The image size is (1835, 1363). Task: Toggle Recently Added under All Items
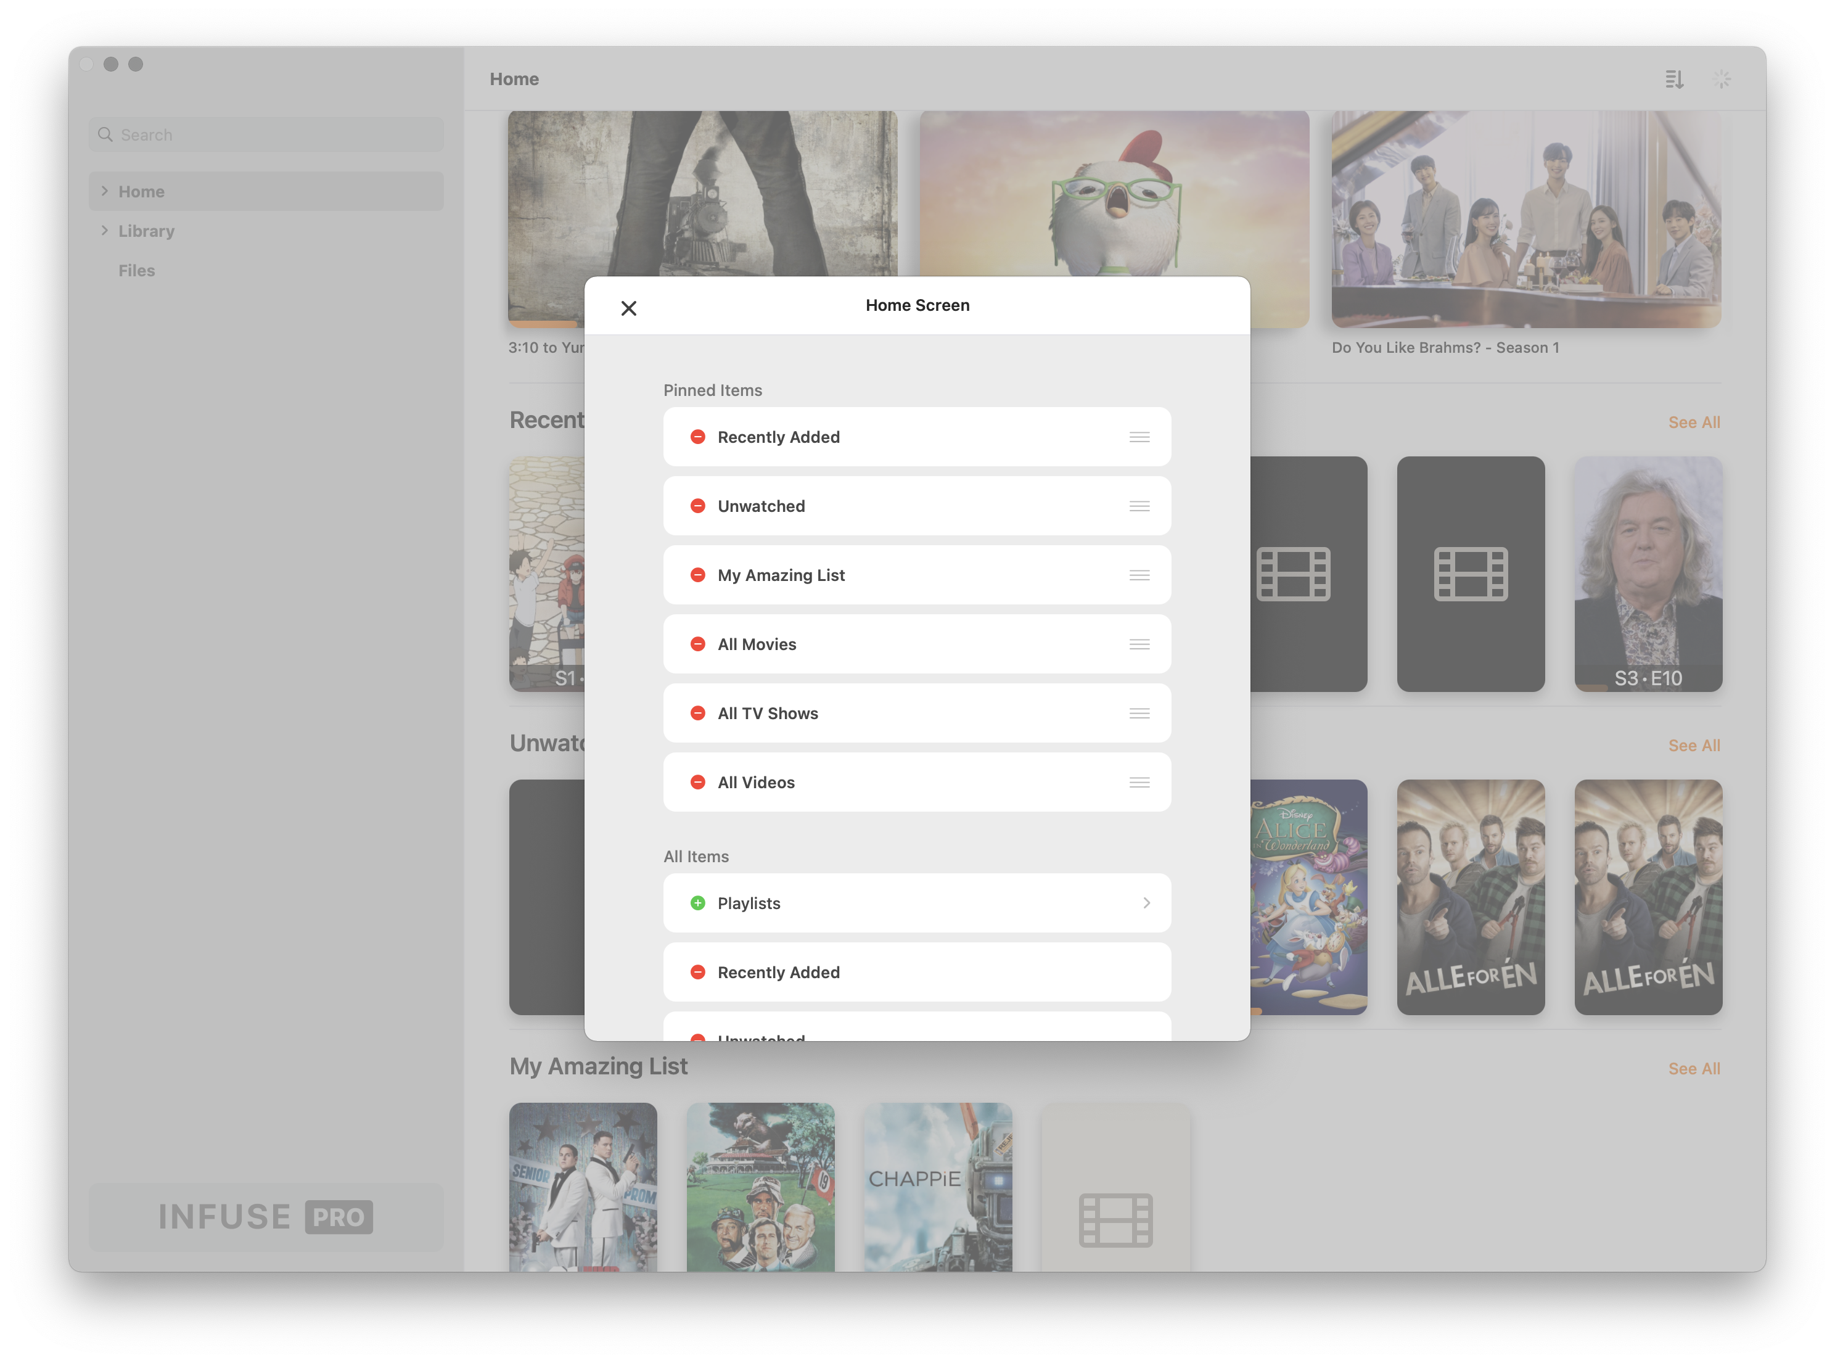698,972
